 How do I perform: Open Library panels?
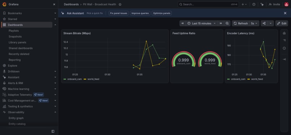[17, 42]
